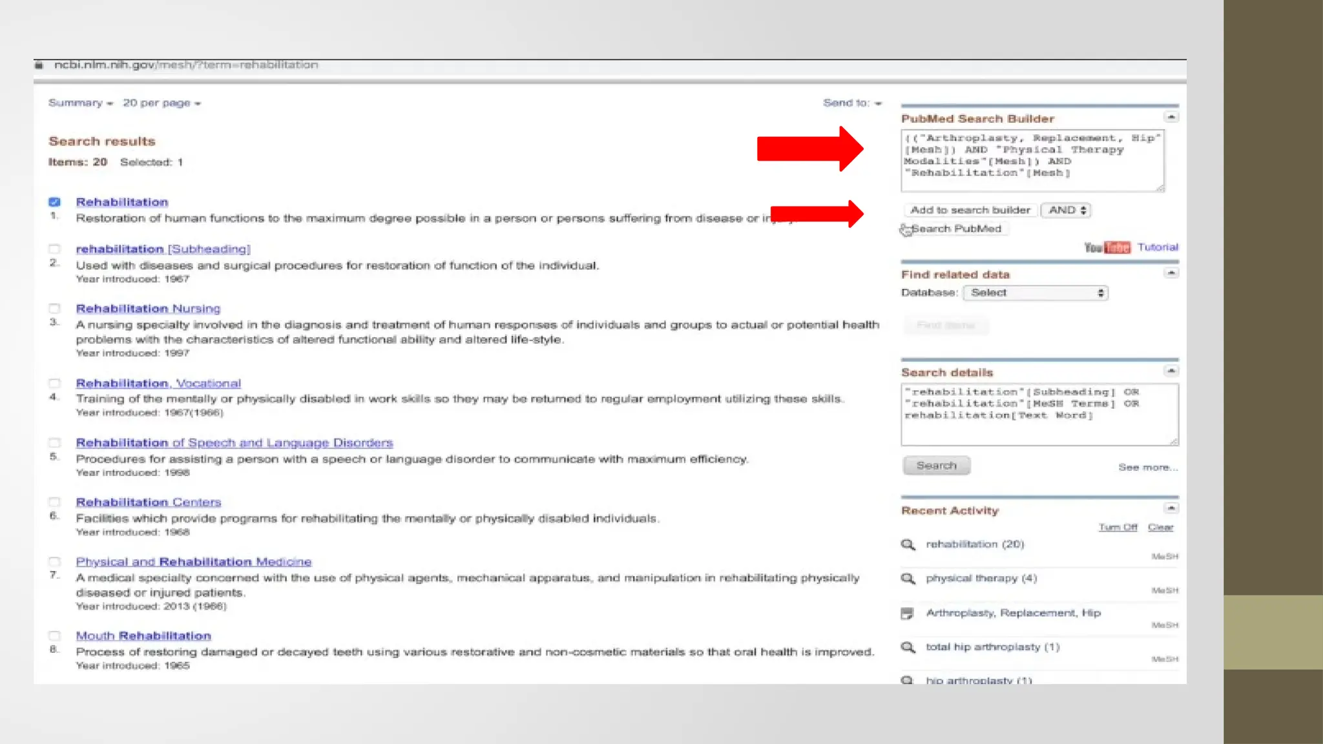Open the AND operator dropdown
The image size is (1323, 744).
click(x=1067, y=211)
